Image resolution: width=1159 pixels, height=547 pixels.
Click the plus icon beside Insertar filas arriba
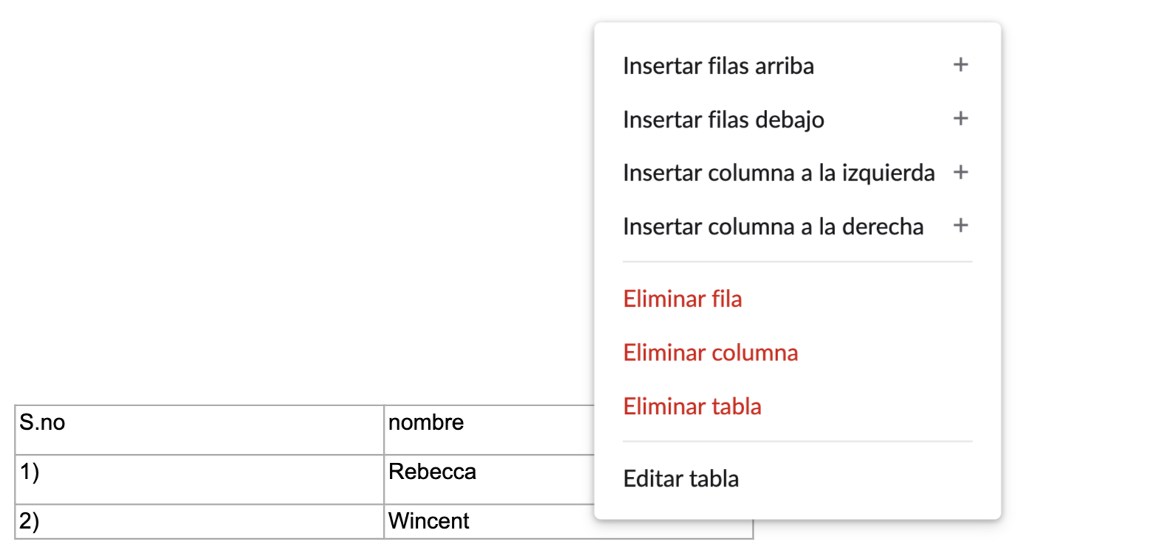960,65
